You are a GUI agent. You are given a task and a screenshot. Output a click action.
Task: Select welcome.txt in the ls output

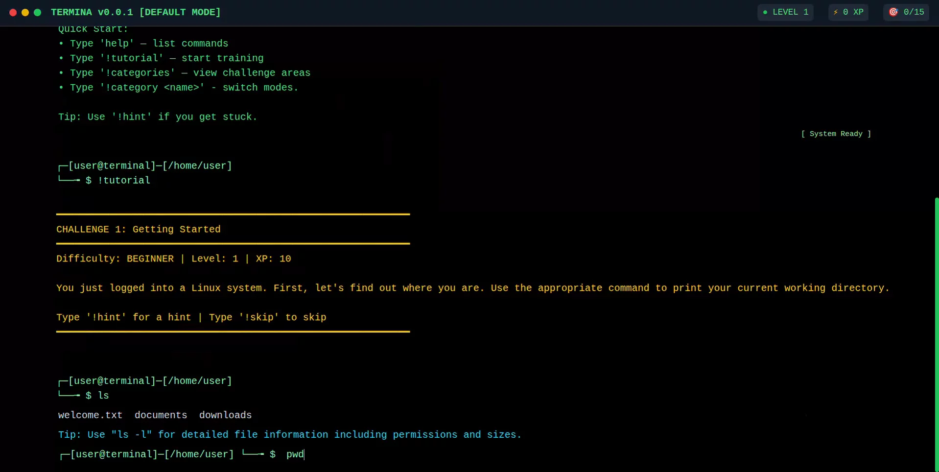pos(90,415)
